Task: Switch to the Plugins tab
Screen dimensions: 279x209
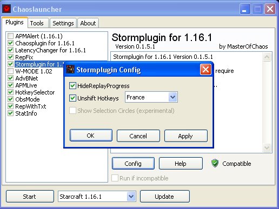Action: click(15, 22)
